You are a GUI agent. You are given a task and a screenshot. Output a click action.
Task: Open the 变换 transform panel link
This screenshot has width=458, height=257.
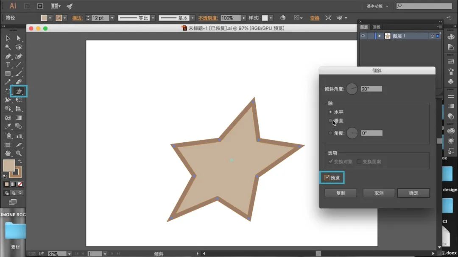tap(315, 18)
